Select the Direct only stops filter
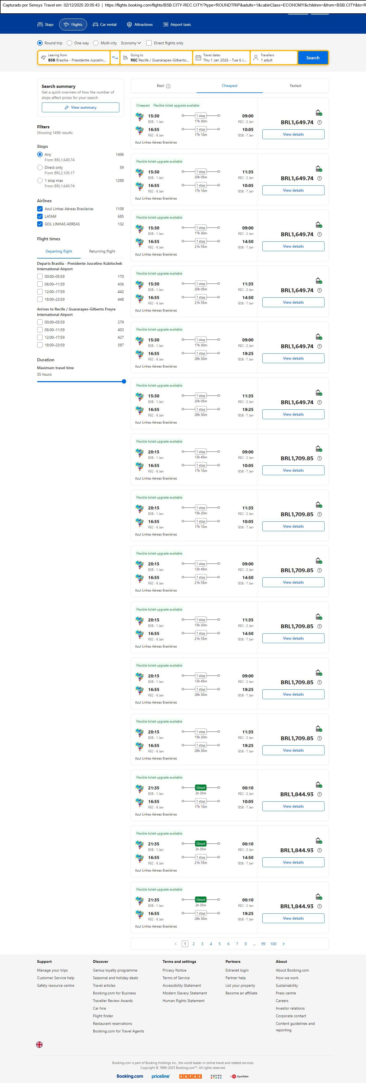Screen dimensions: 366x1083 40,167
